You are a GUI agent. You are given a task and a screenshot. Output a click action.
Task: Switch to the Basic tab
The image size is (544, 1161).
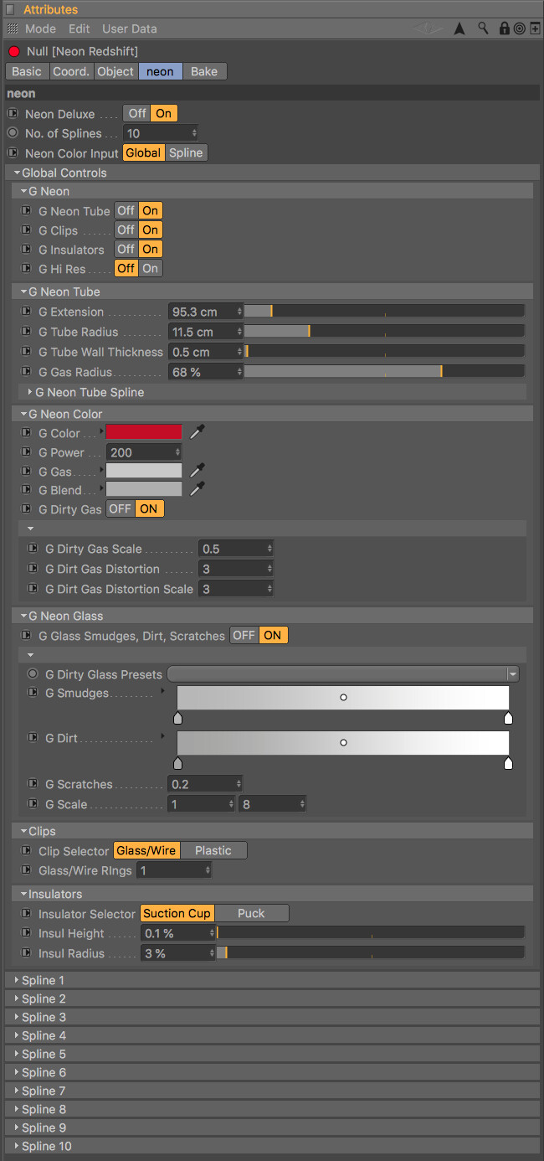[x=27, y=71]
